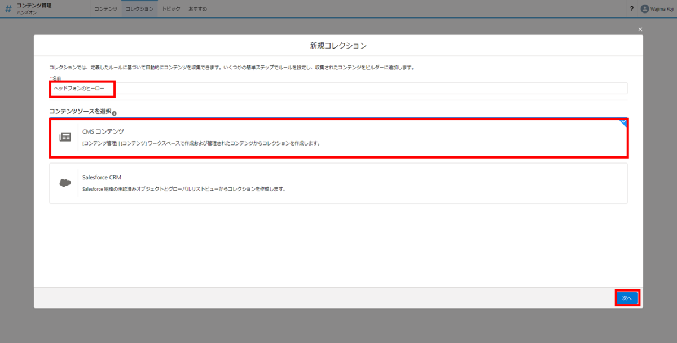Switch to the コレクション tab
The height and width of the screenshot is (343, 677).
tap(139, 9)
